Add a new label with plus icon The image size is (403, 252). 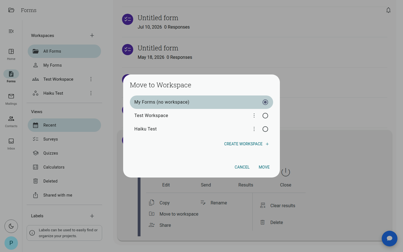coord(92,216)
